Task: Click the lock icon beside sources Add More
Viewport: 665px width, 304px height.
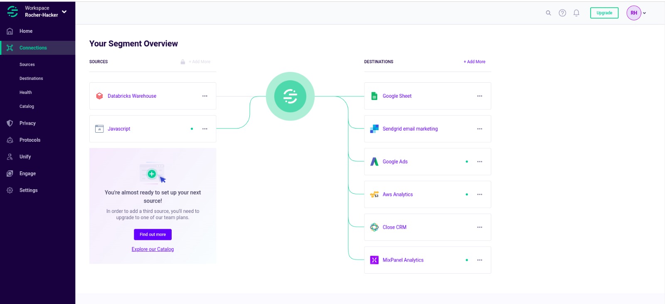Action: pyautogui.click(x=183, y=62)
